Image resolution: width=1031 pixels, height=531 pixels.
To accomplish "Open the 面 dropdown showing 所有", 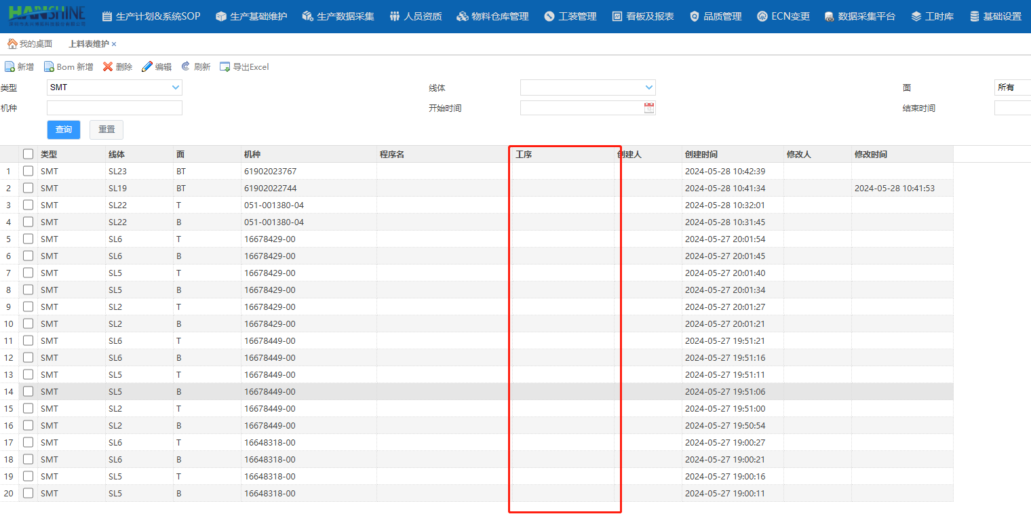I will 1012,87.
